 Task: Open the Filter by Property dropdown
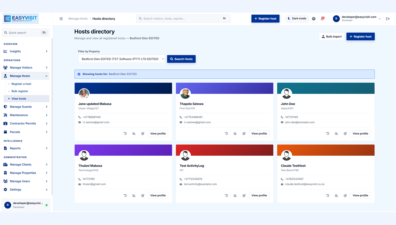121,59
